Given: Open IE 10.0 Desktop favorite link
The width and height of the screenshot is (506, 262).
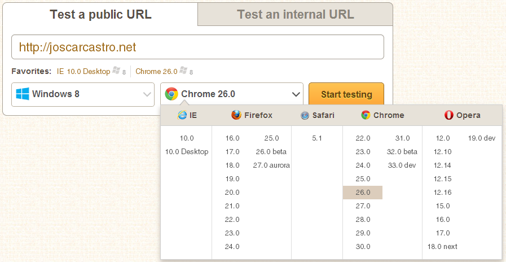Looking at the screenshot, I should click(x=83, y=72).
